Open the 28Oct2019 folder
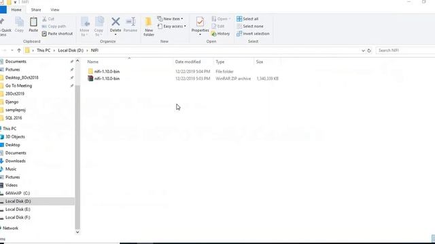The width and height of the screenshot is (435, 244). (15, 94)
